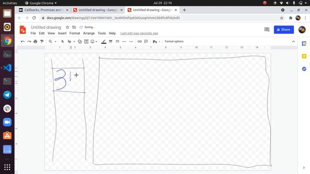The height and width of the screenshot is (174, 310).
Task: Undo the last drawing action
Action: [x=23, y=42]
